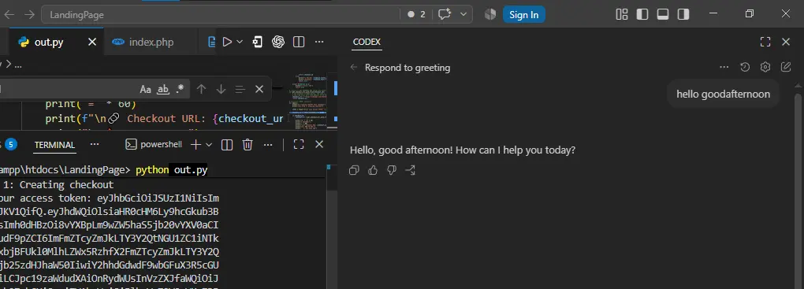
Task: Select the TERMINAL panel tab
Action: point(55,145)
